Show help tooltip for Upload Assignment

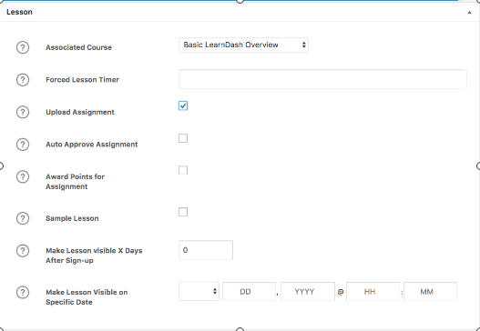[23, 112]
